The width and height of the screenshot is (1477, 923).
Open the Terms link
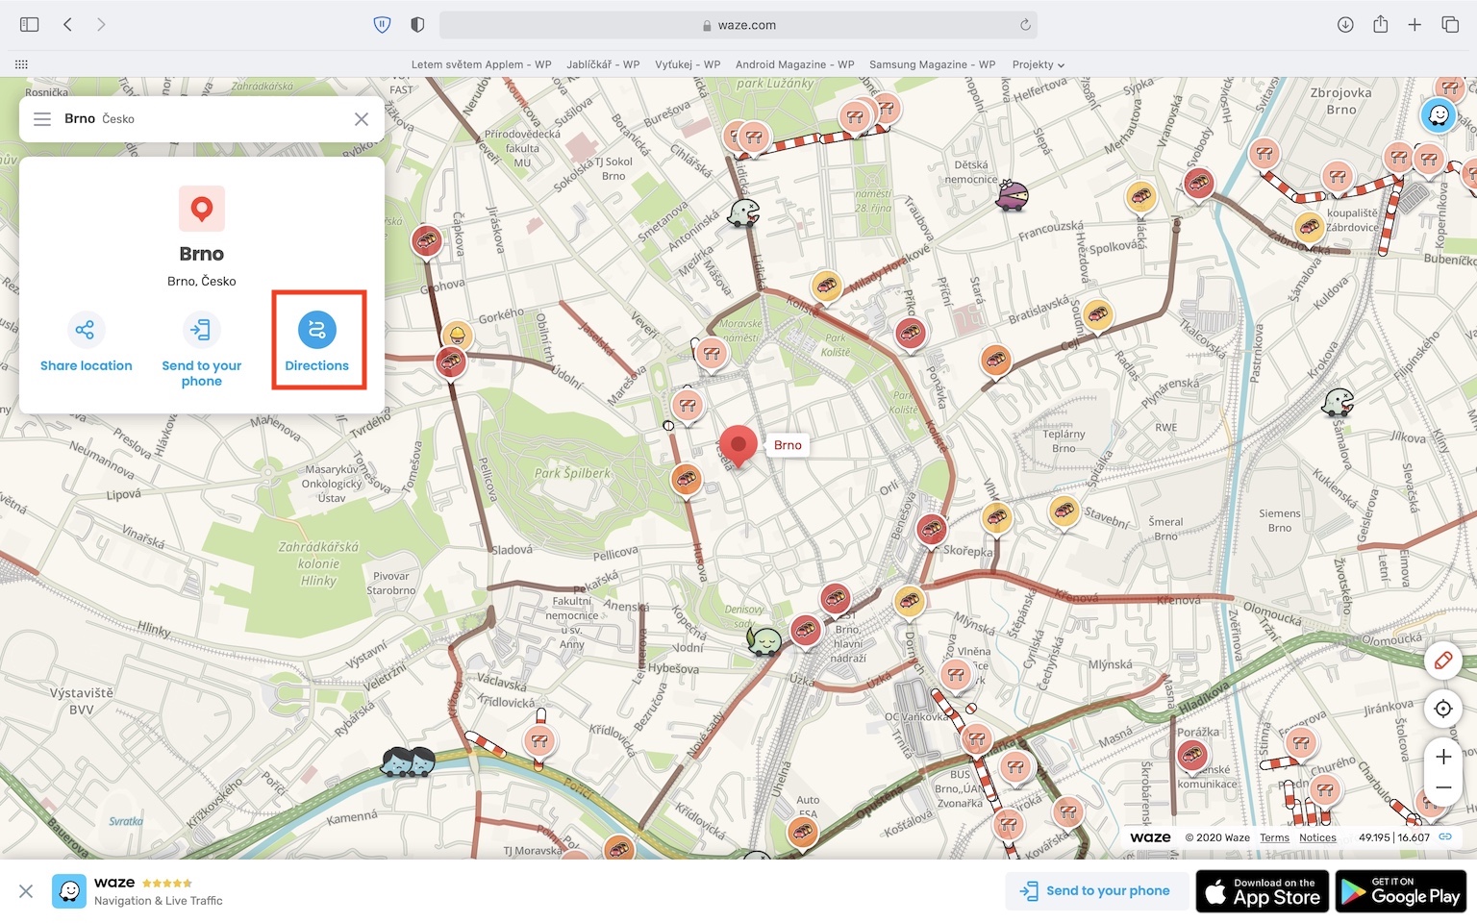click(1274, 837)
